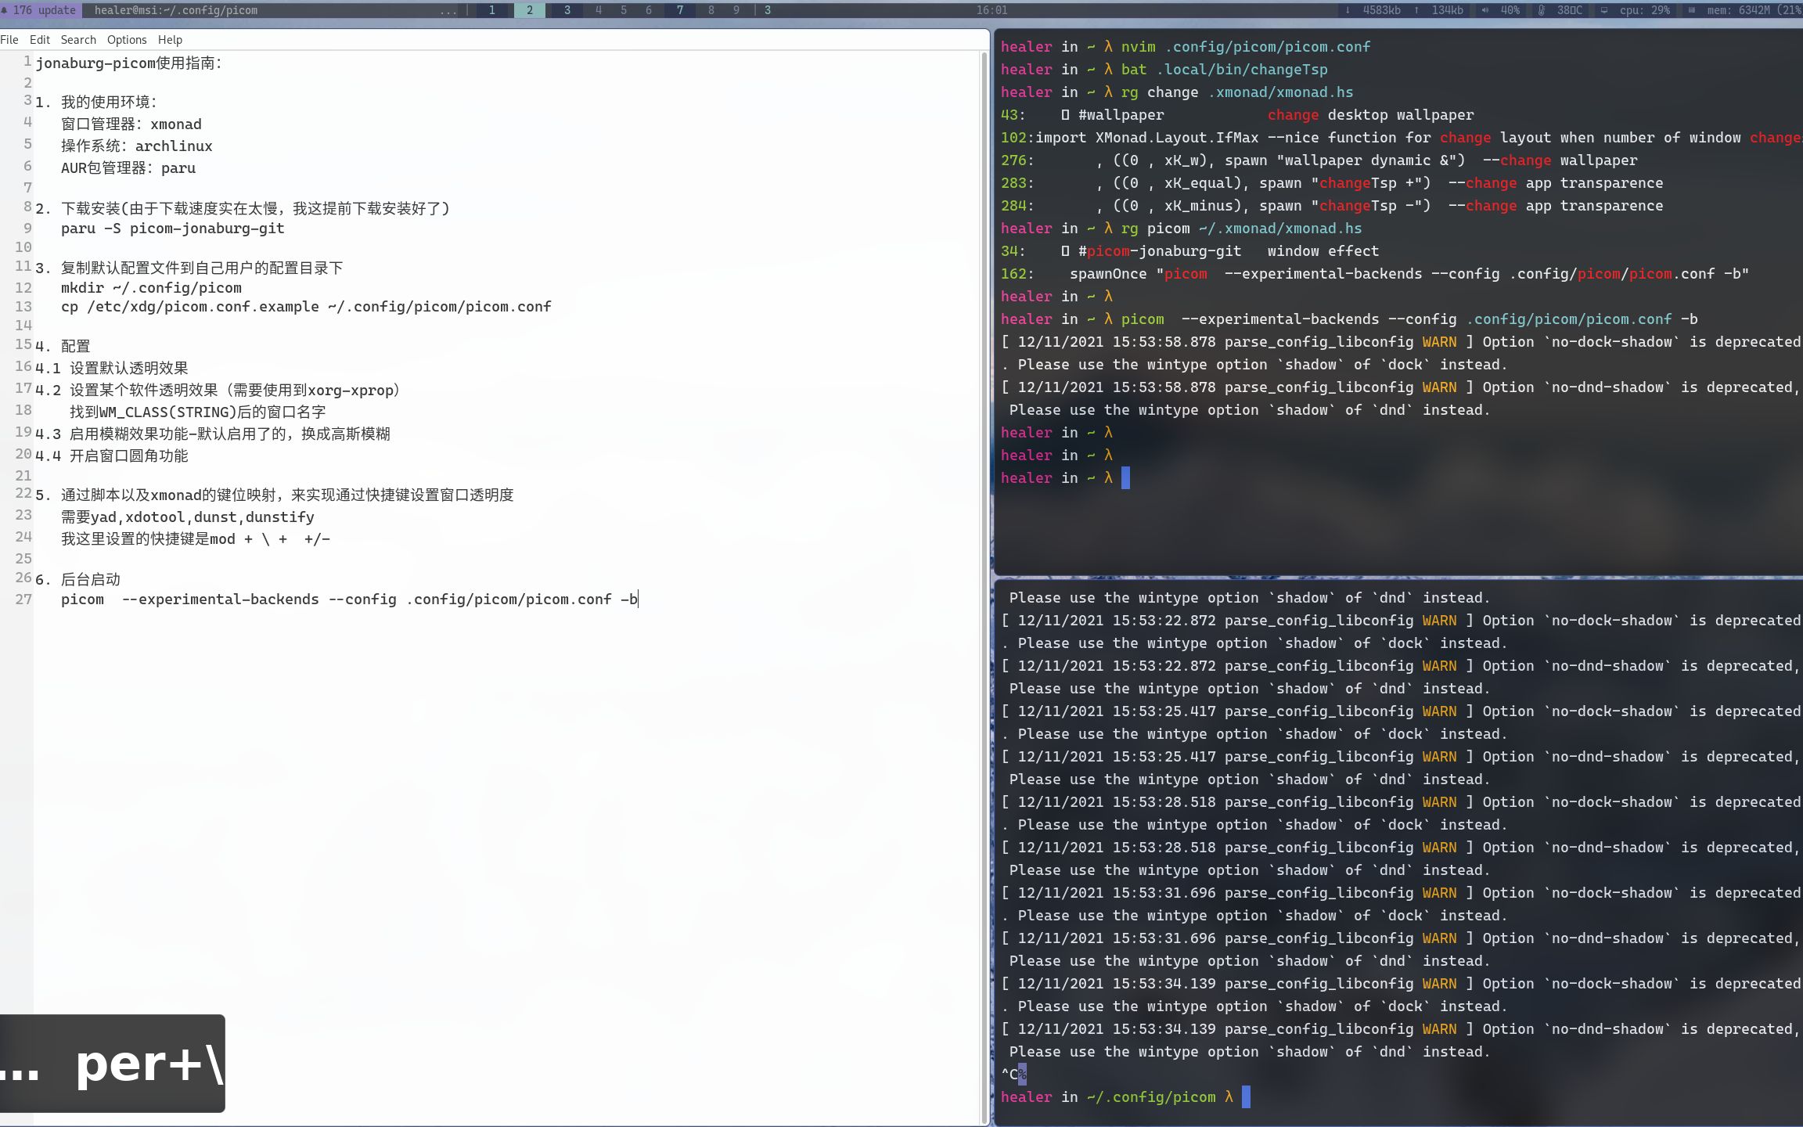Switch to workspace 1
The height and width of the screenshot is (1127, 1803).
(x=491, y=10)
